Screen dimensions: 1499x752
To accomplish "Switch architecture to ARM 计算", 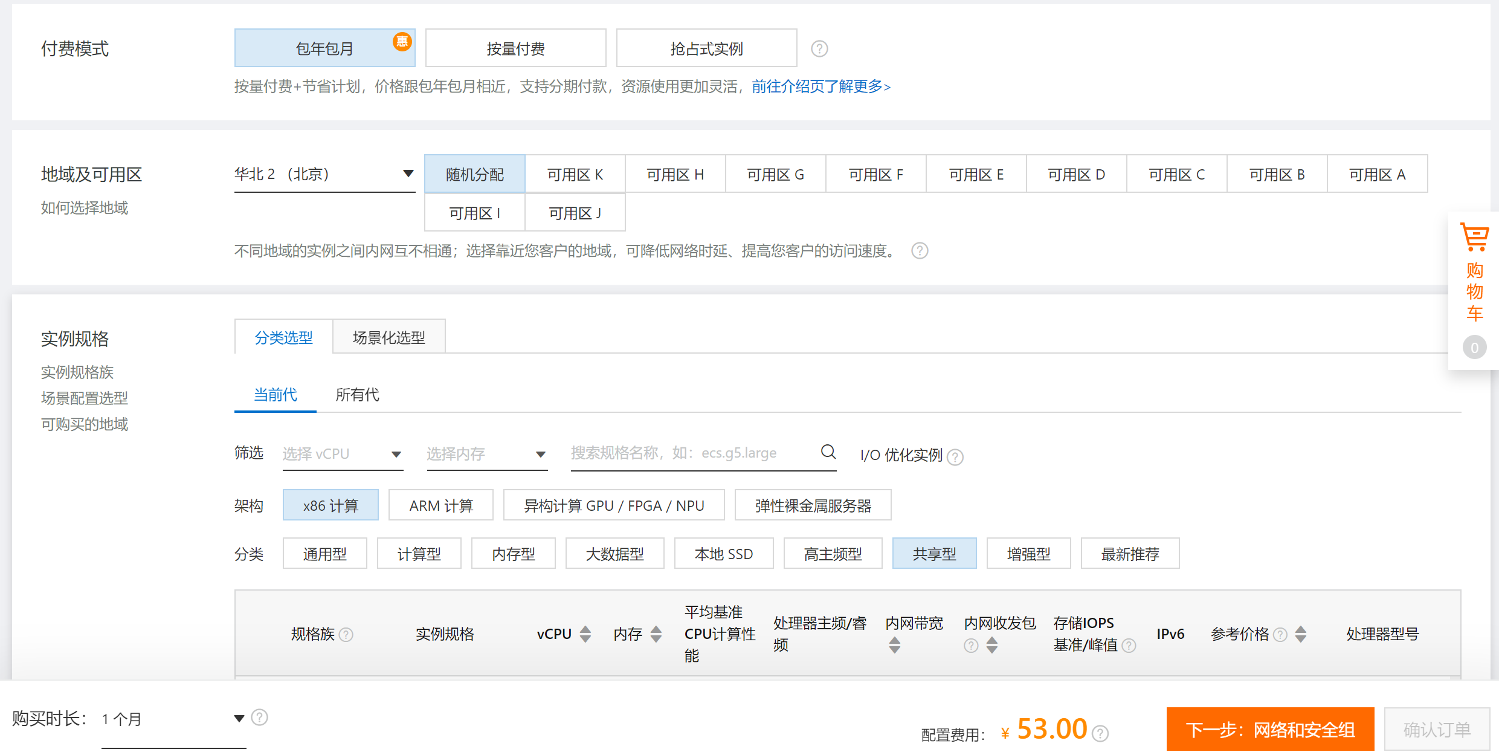I will (440, 505).
